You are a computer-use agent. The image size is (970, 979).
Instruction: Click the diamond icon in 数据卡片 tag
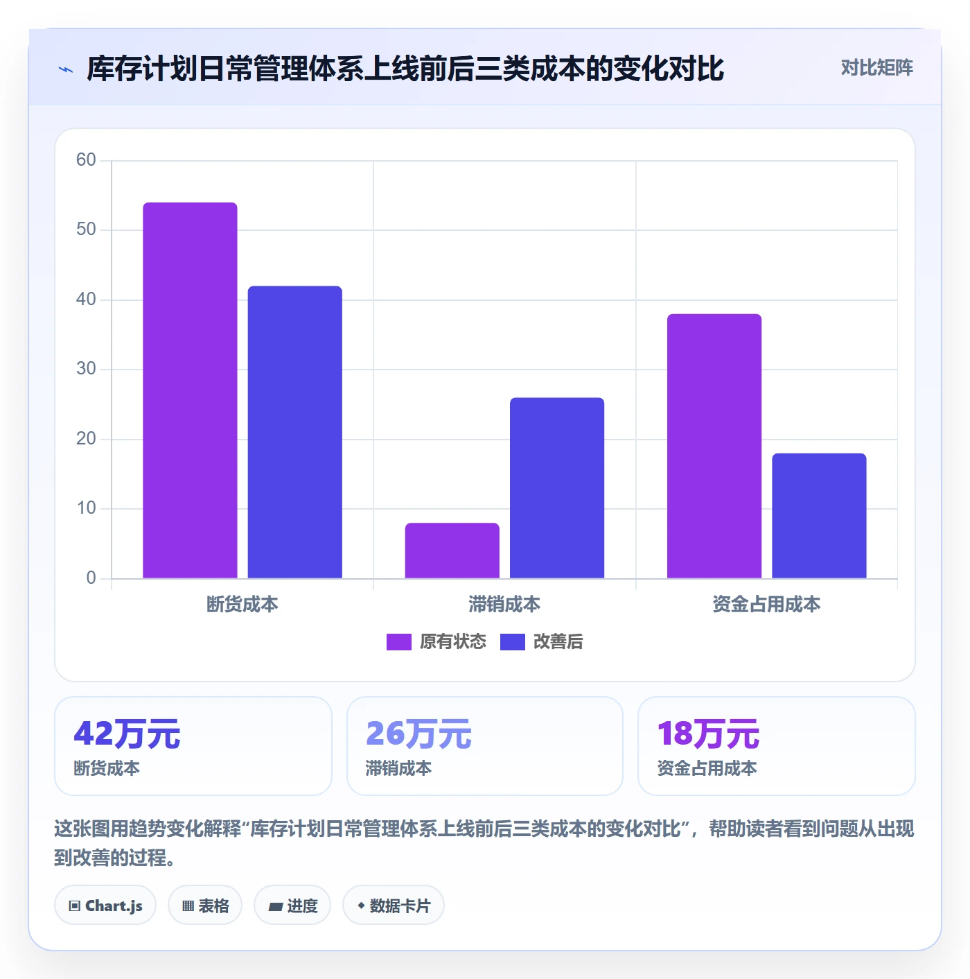pos(361,906)
